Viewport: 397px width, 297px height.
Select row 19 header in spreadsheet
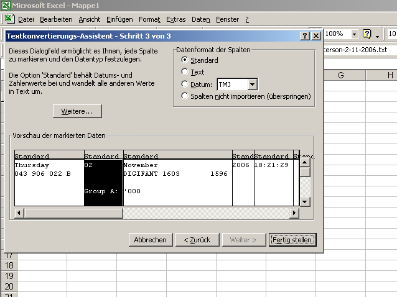[x=9, y=276]
